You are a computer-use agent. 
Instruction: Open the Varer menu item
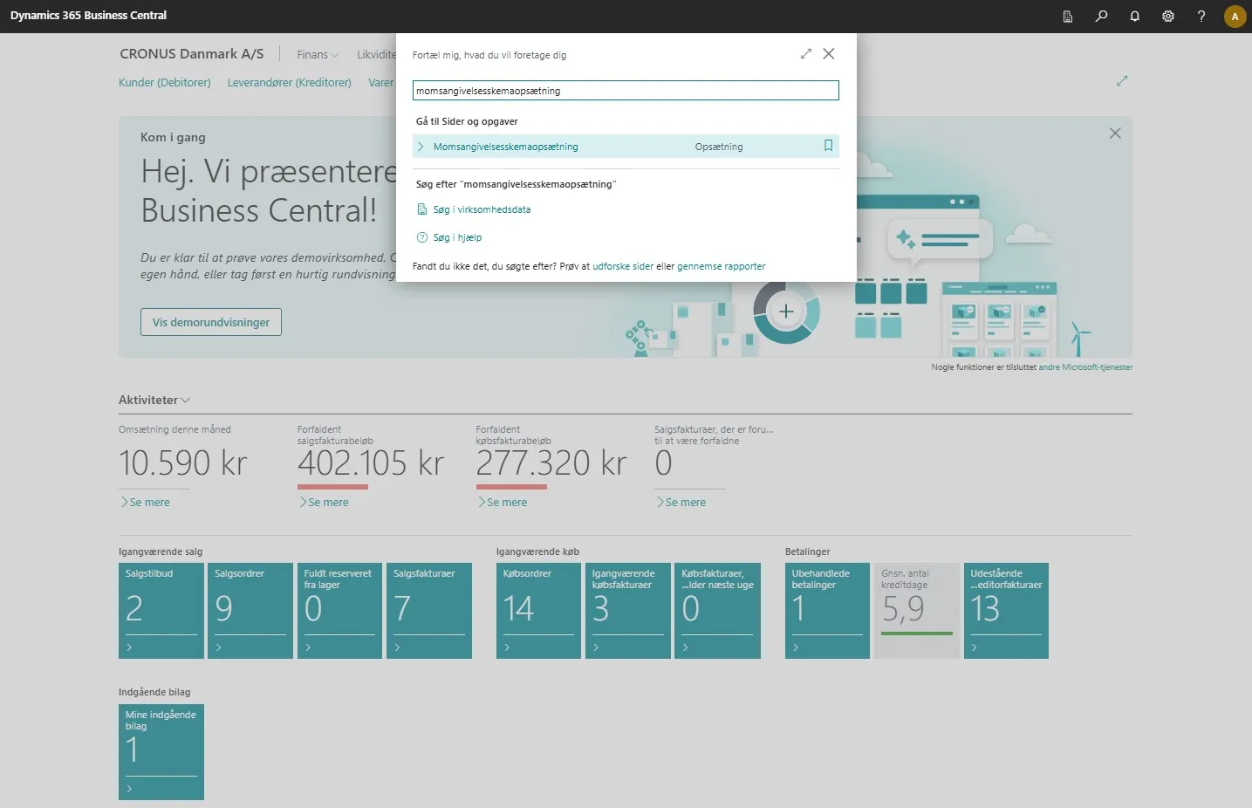pos(381,83)
